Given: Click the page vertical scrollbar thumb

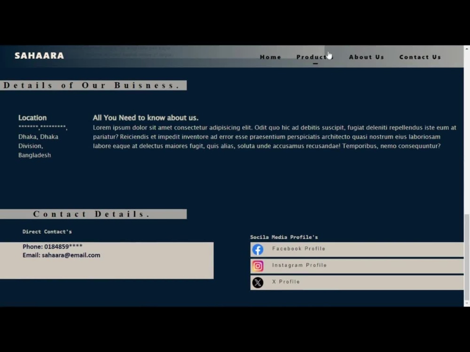Looking at the screenshot, I should pos(467,257).
